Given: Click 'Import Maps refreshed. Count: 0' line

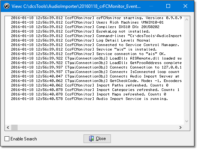Looking at the screenshot, I should (88, 94).
